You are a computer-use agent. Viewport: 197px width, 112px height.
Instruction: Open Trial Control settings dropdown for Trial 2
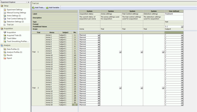click(142, 88)
